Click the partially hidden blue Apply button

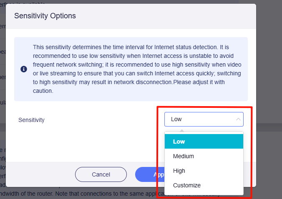[x=146, y=174]
